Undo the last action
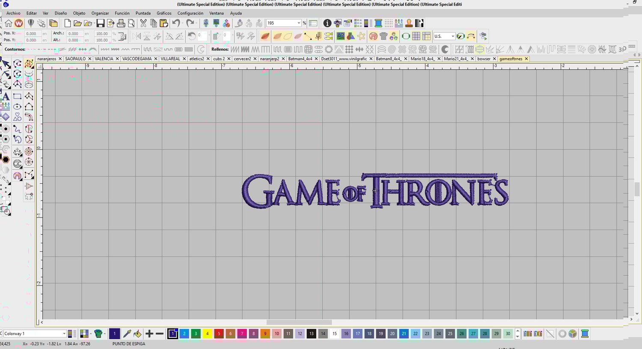642x349 pixels. [176, 23]
